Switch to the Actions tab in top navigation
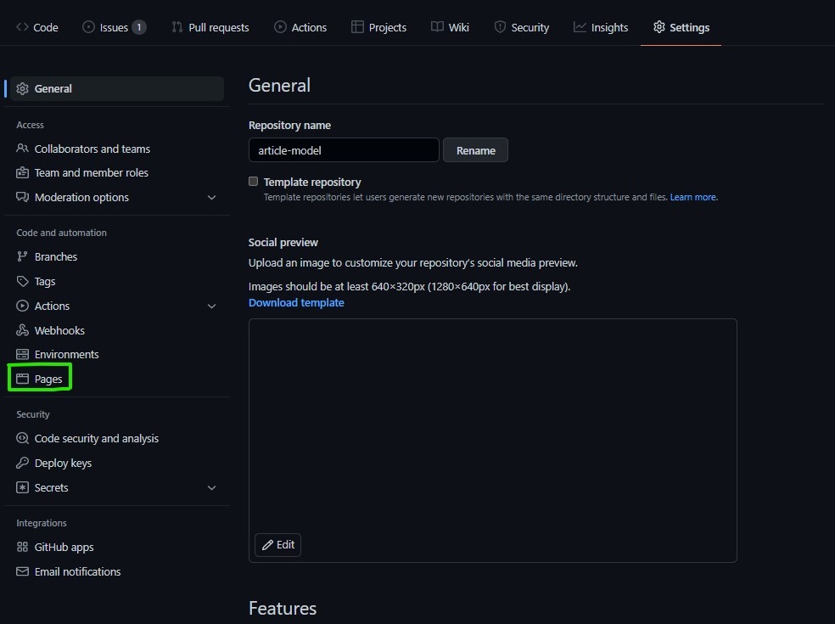 pyautogui.click(x=300, y=27)
